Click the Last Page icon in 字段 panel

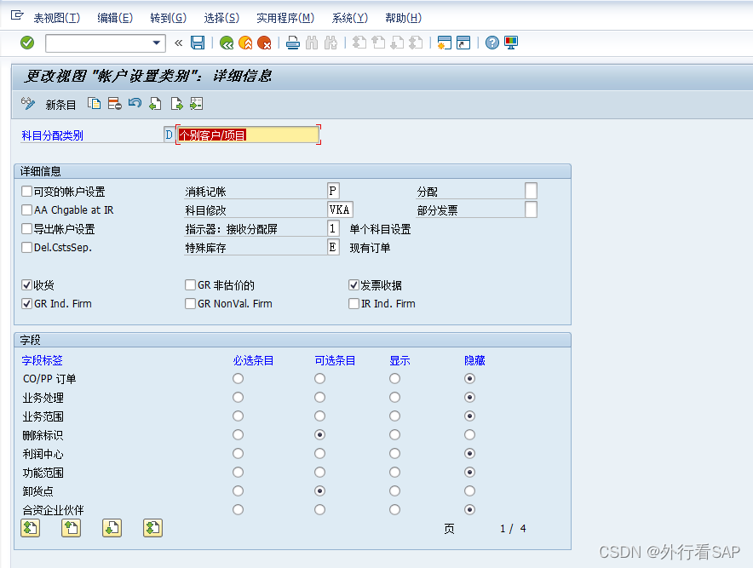[152, 528]
